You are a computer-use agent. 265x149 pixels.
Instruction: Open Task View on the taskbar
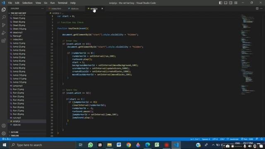81,145
